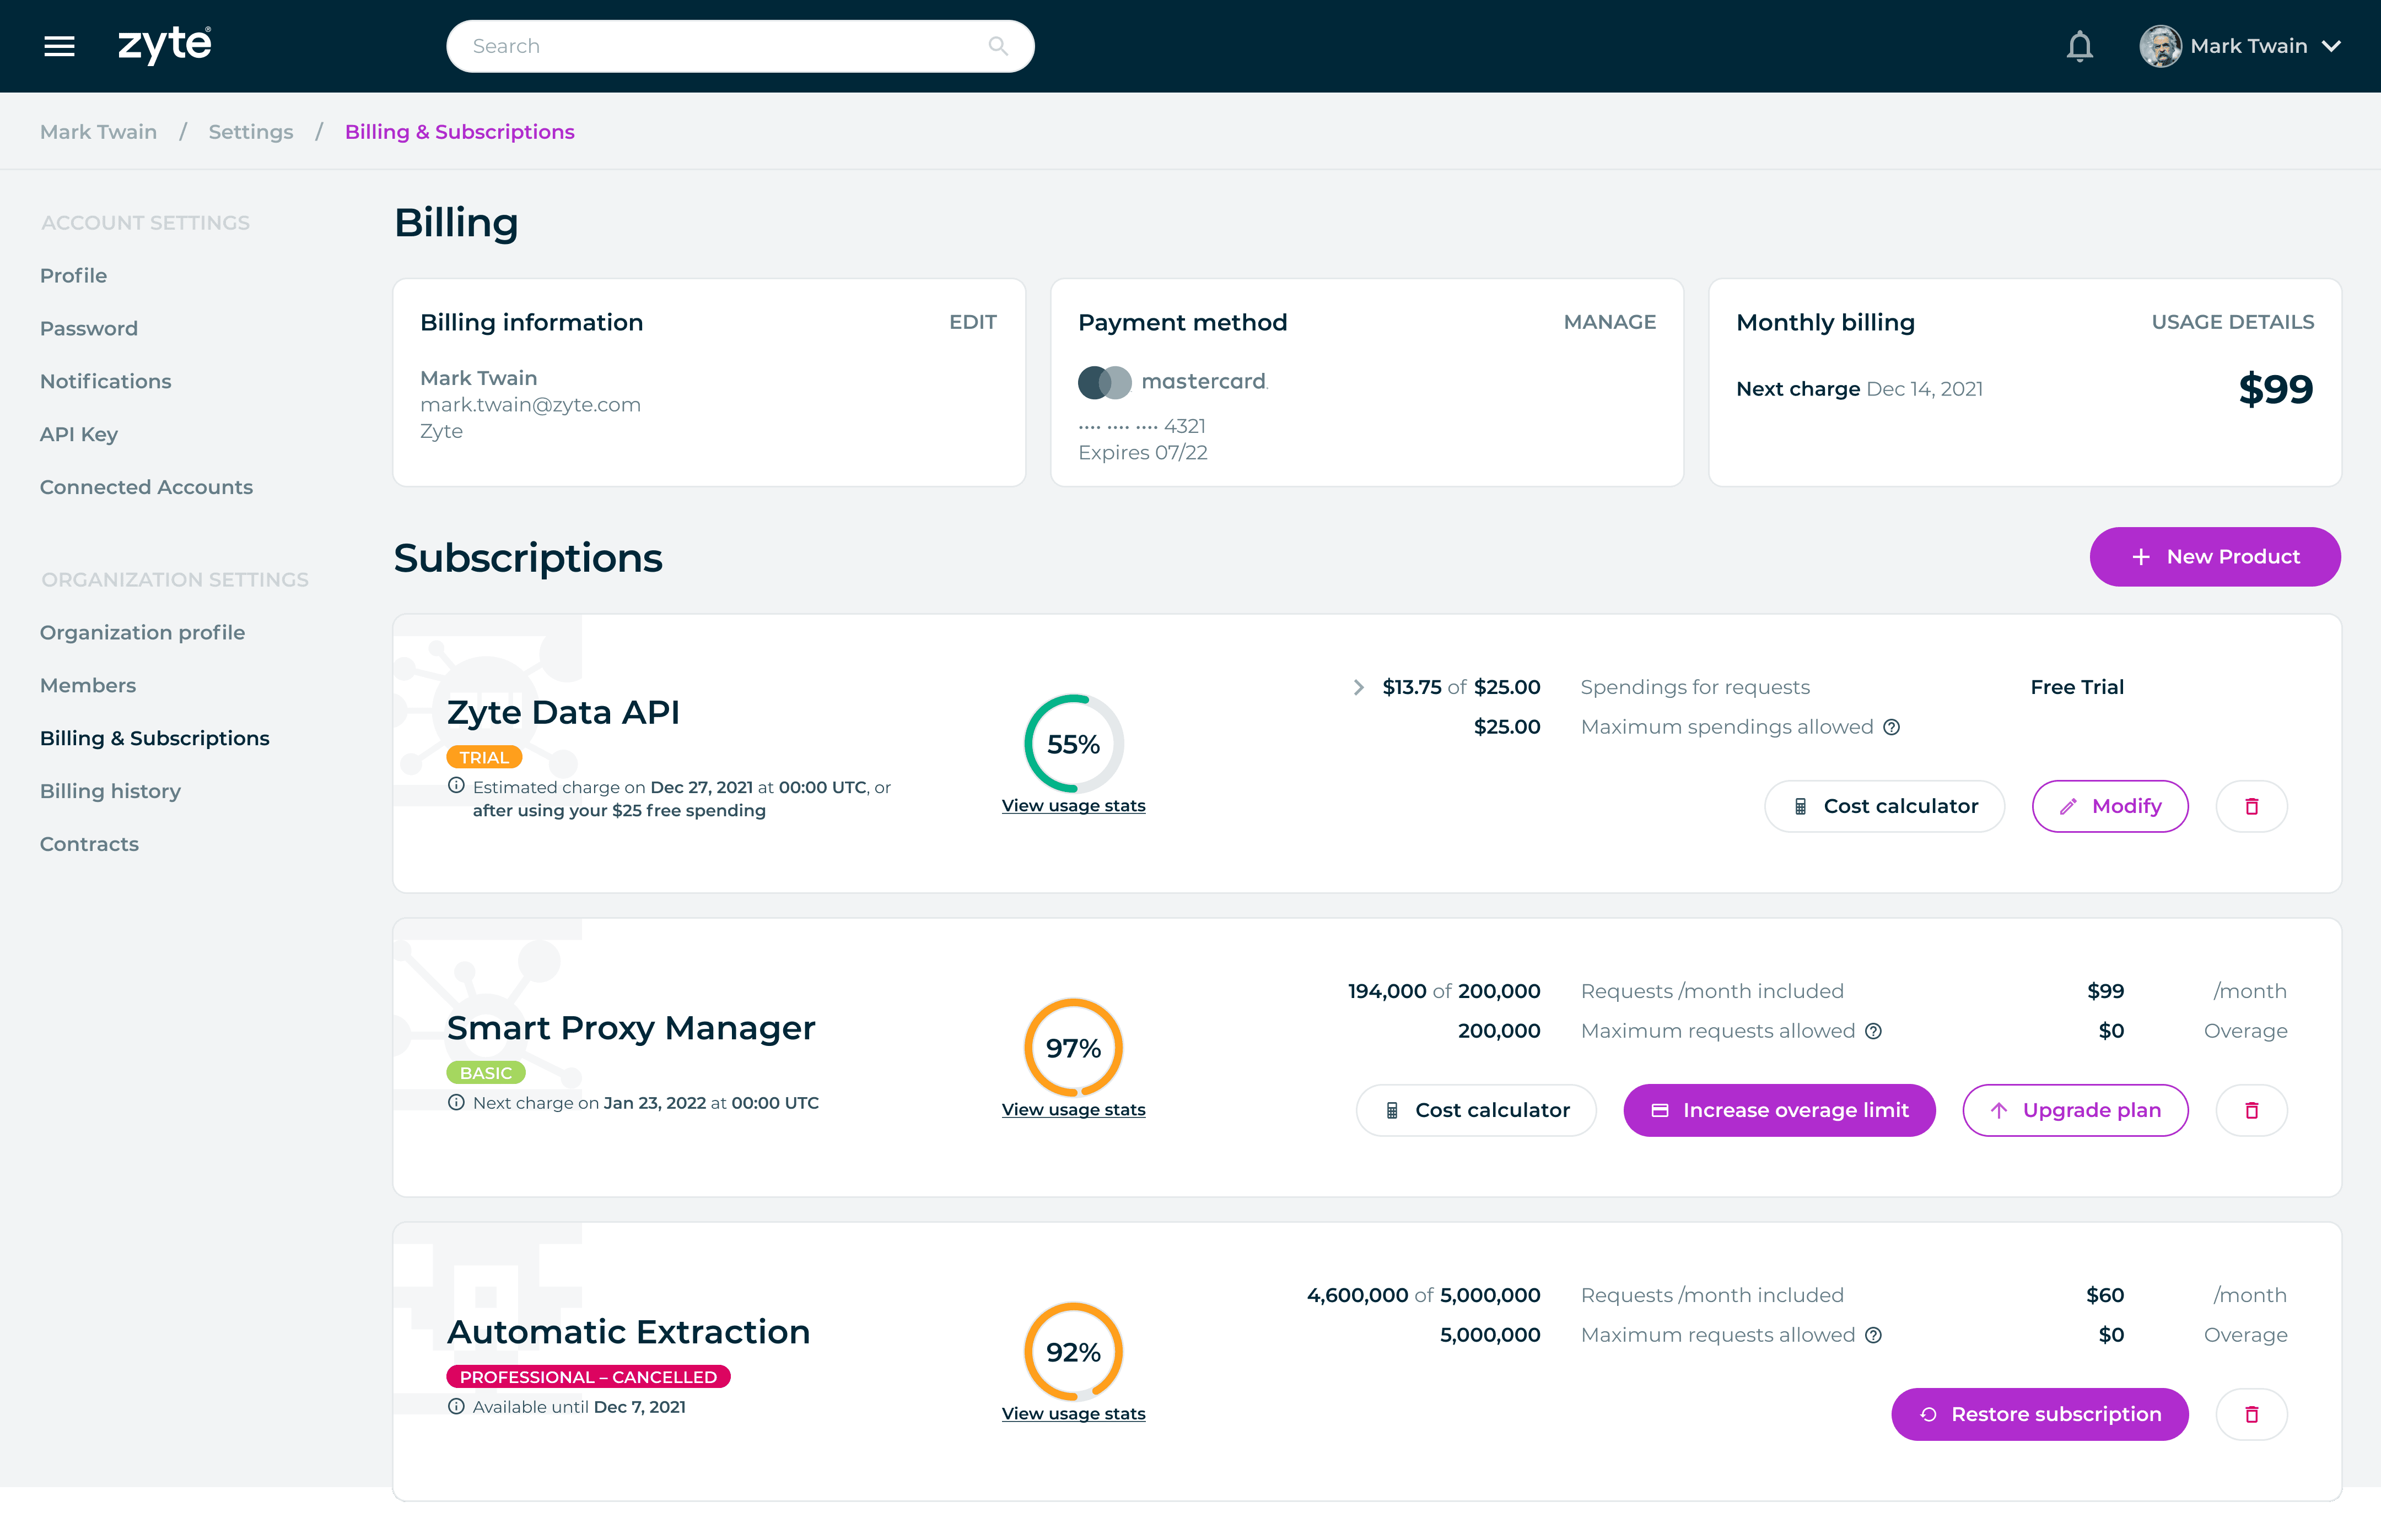Screen dimensions: 2381x1540
Task: Delete the Smart Proxy Manager subscription
Action: pyautogui.click(x=2251, y=1110)
